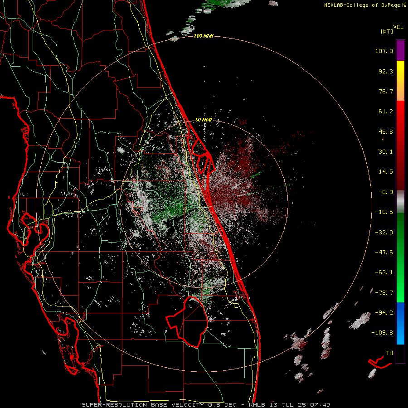The height and width of the screenshot is (408, 408).
Task: Click the VEL legend title
Action: point(398,27)
